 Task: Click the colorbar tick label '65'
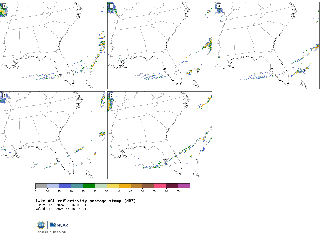tap(178, 192)
